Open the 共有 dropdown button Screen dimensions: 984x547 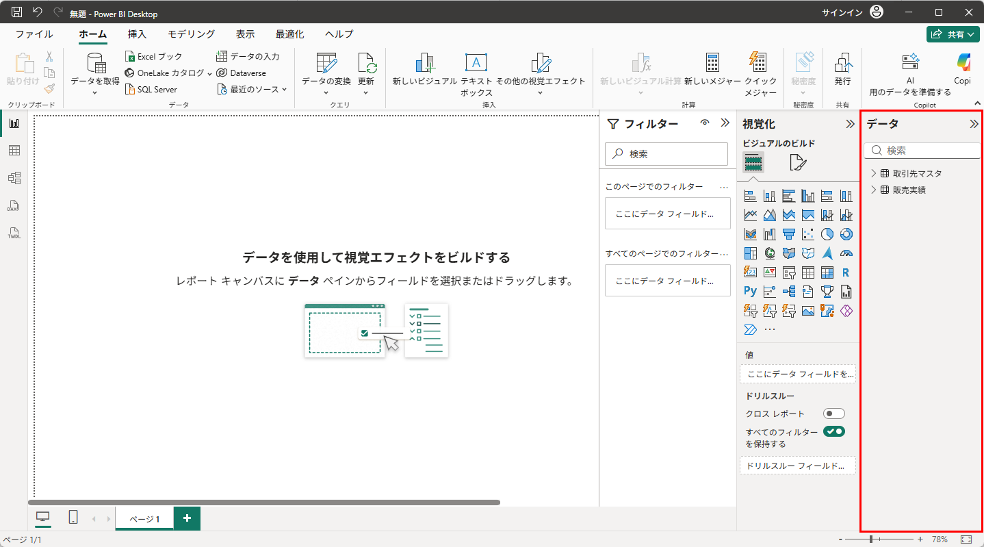click(953, 34)
